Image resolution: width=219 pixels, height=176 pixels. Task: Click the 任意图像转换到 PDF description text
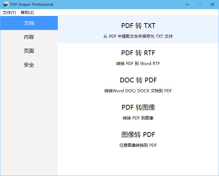tap(138, 145)
